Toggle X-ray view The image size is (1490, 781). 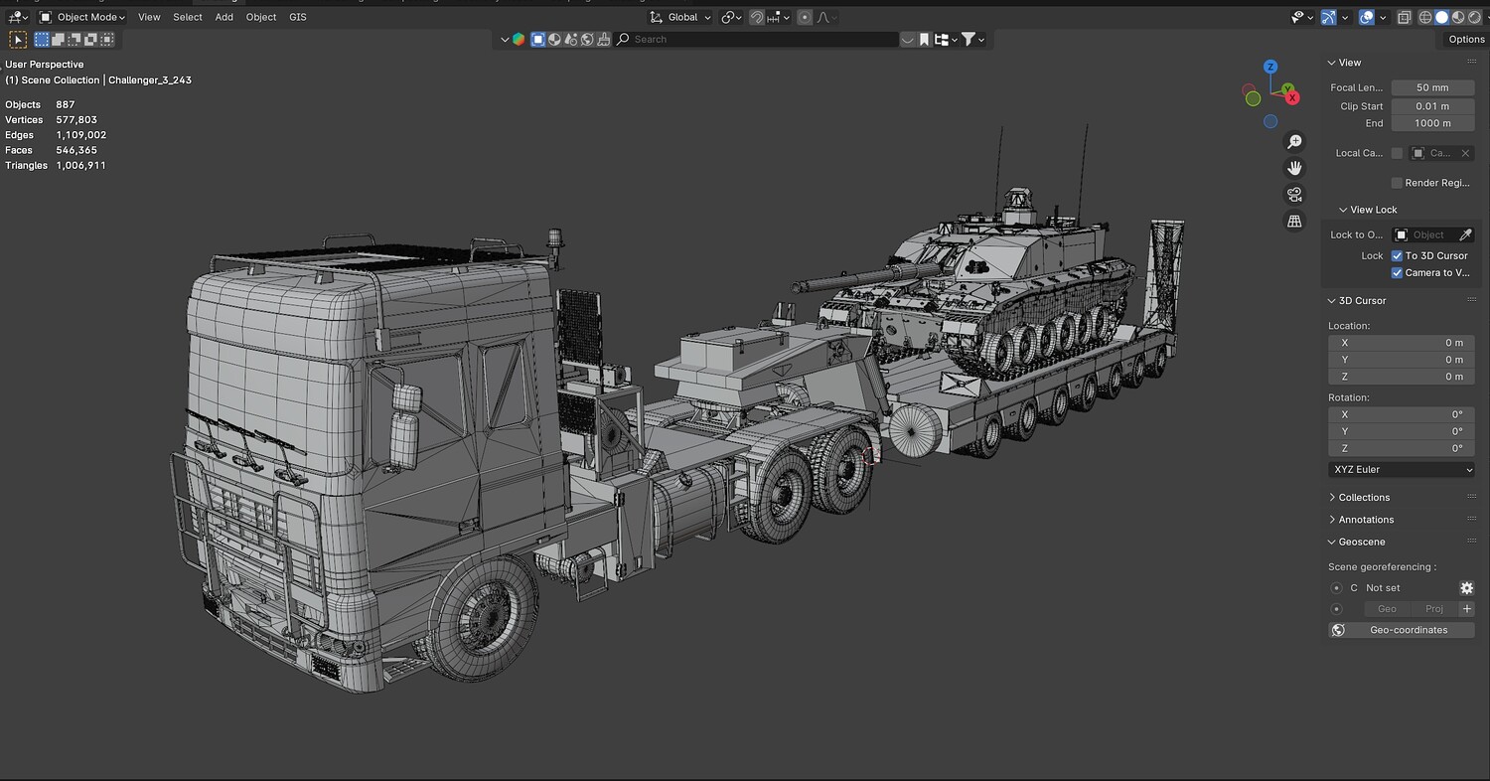click(x=1405, y=17)
